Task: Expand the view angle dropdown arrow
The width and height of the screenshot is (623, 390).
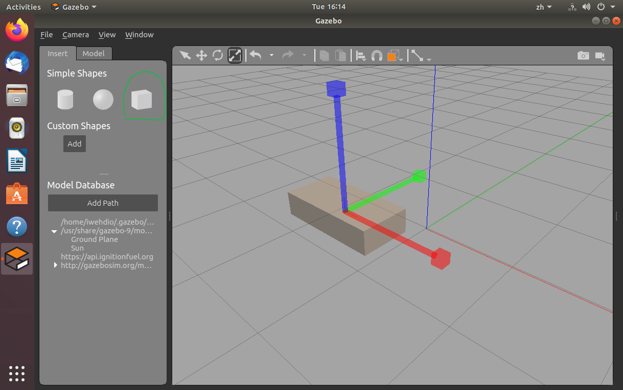Action: coord(401,59)
